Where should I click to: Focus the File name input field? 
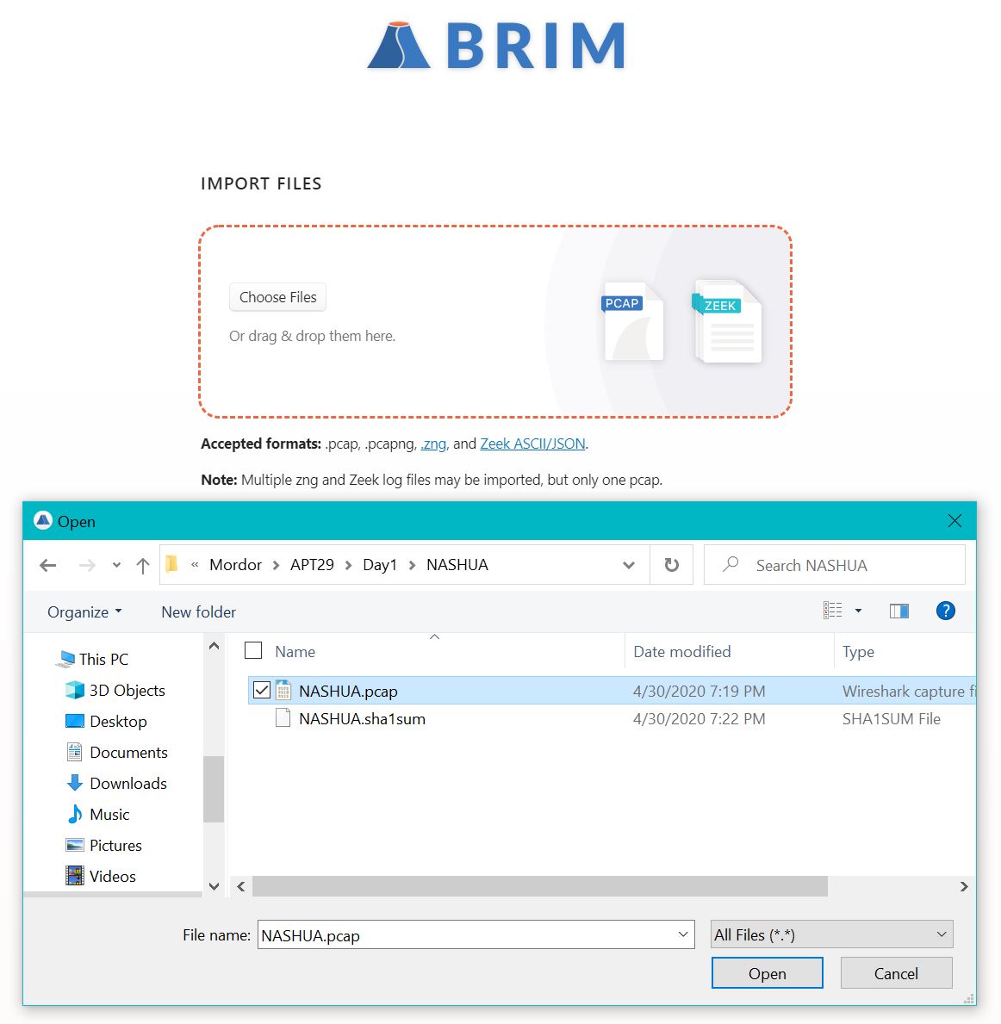[x=476, y=934]
